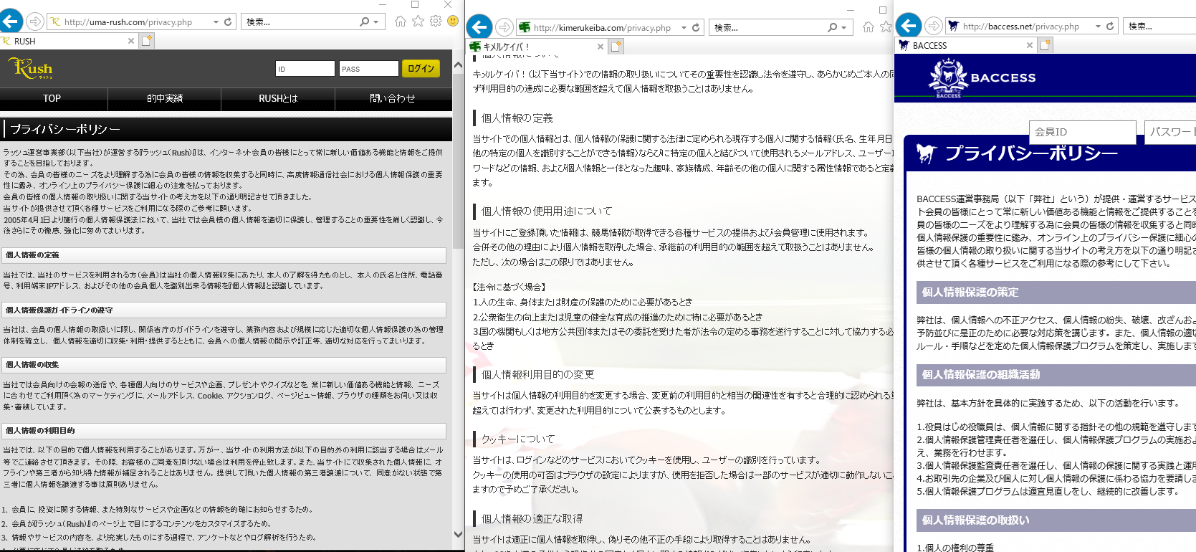Go back in the uma-rush.com browser window
Screen dimensions: 1196x552
pyautogui.click(x=11, y=21)
